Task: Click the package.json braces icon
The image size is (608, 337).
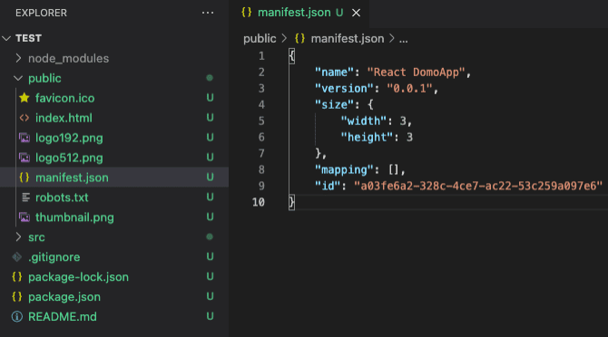Action: (x=16, y=297)
